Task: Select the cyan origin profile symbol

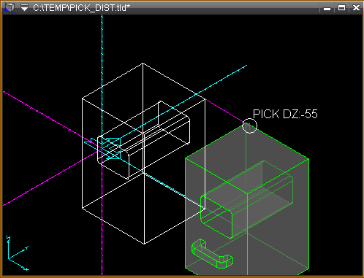Action: (104, 148)
